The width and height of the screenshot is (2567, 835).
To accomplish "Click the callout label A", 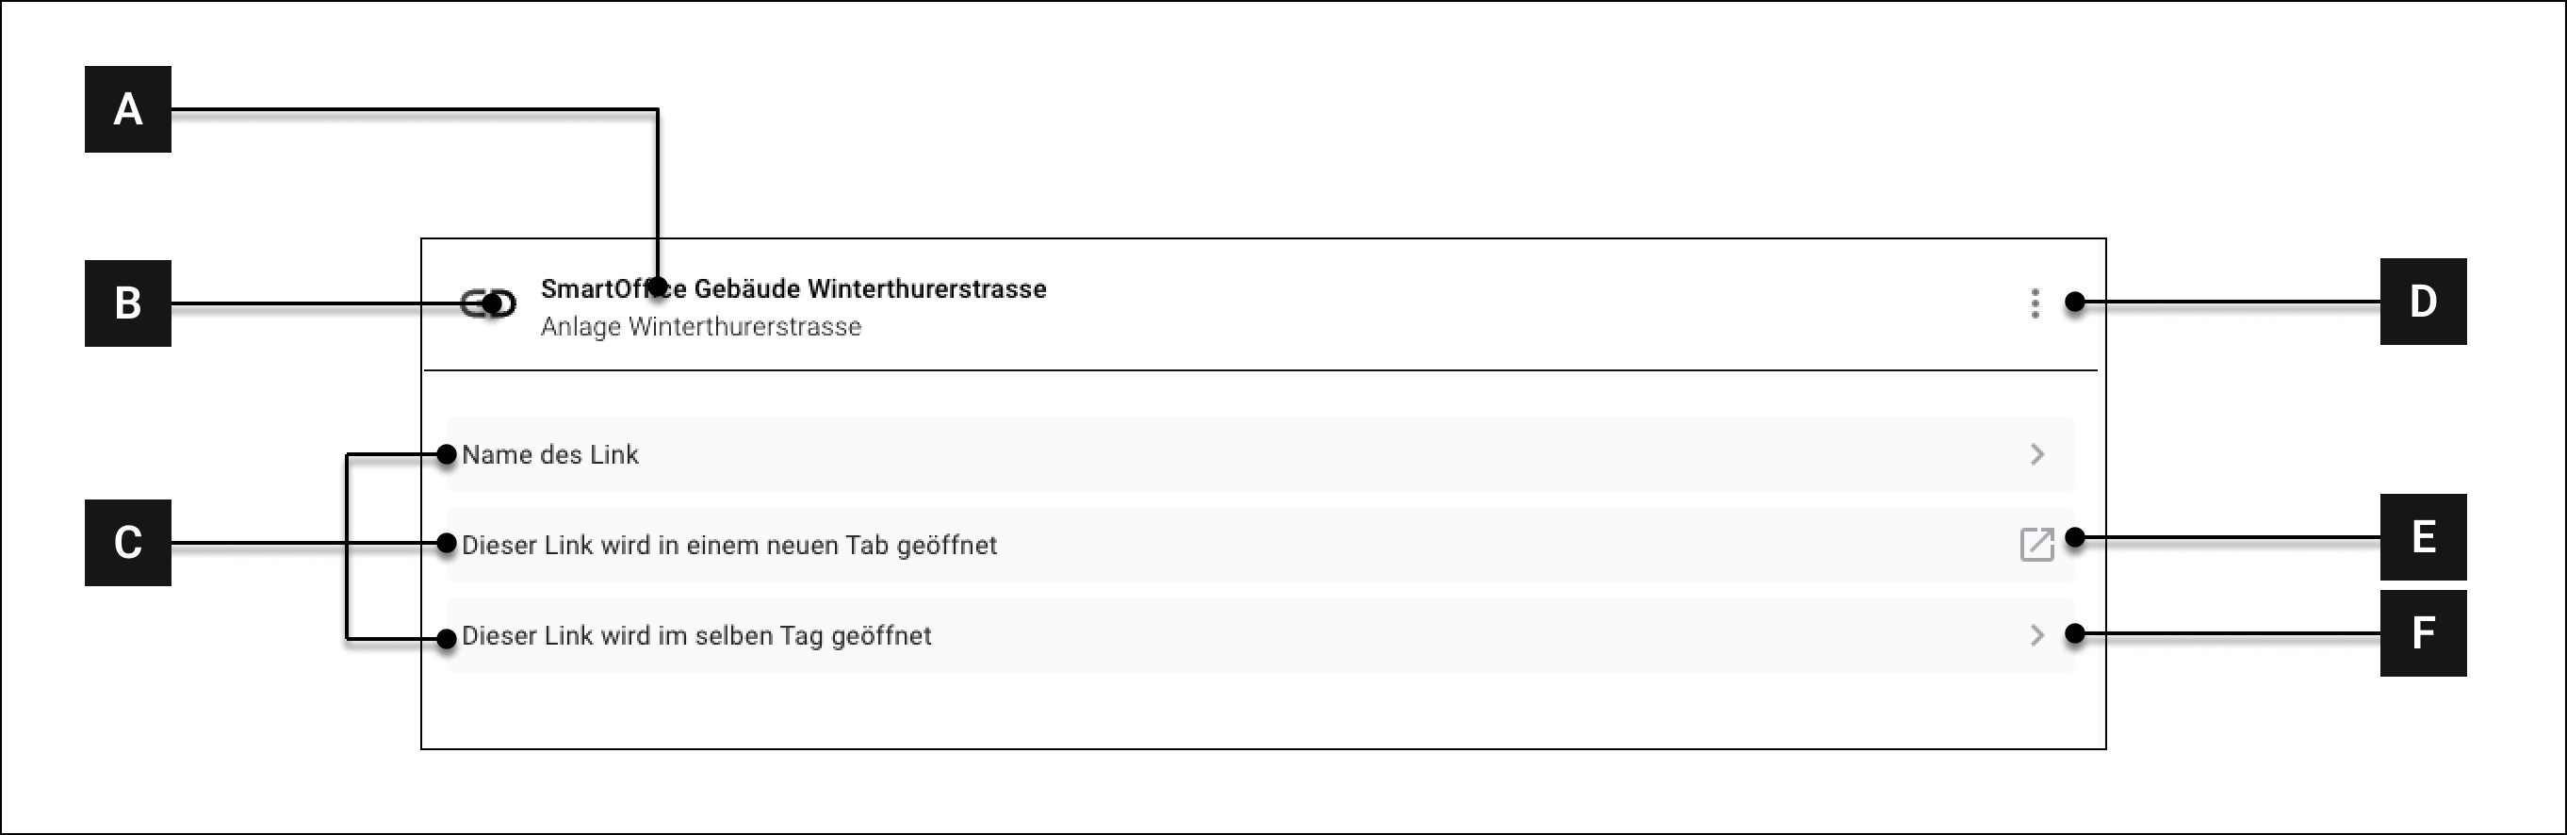I will pos(127,109).
